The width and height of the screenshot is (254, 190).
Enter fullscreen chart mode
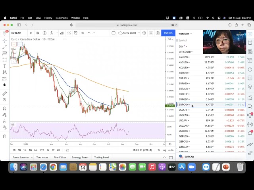tap(151, 33)
